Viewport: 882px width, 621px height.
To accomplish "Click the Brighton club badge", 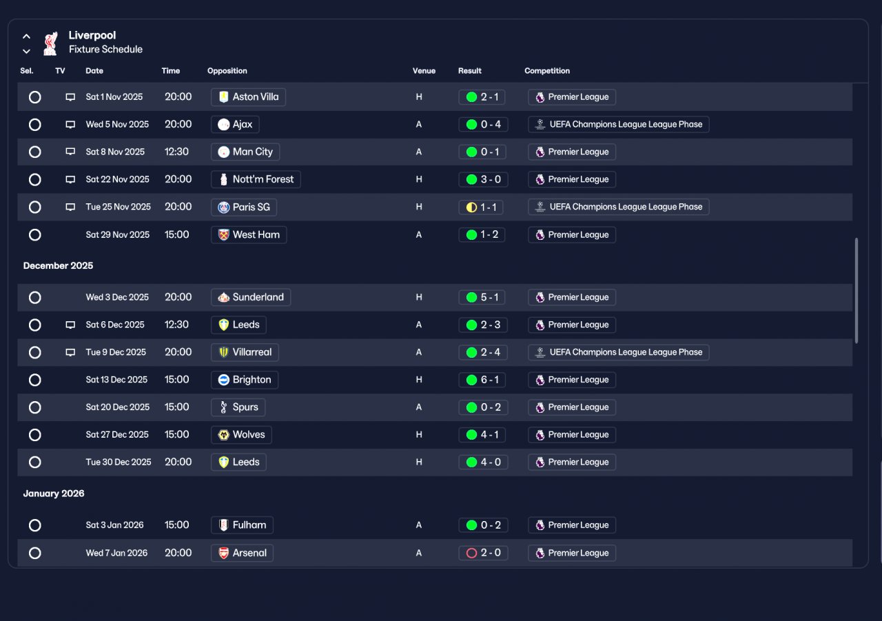I will click(x=223, y=380).
